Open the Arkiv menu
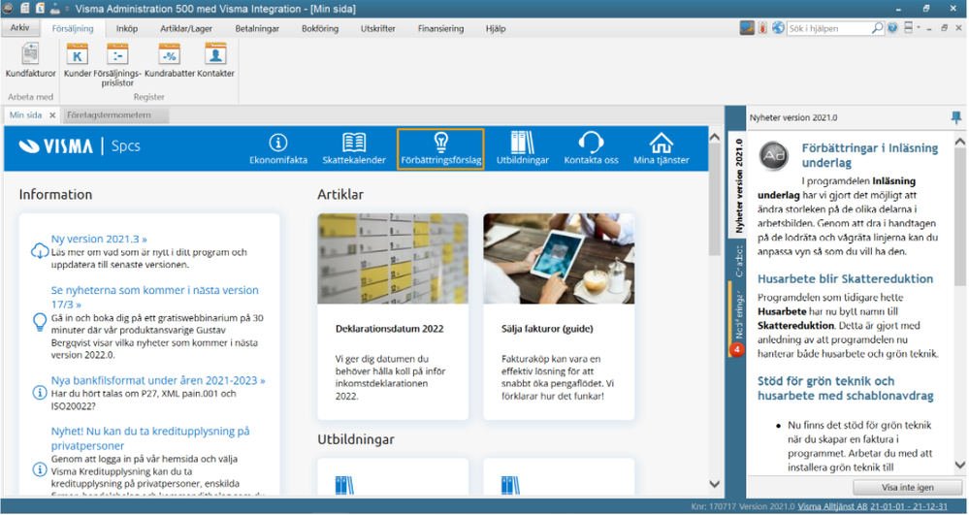 pos(19,28)
